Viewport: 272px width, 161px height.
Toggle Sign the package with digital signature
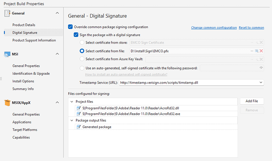point(76,35)
